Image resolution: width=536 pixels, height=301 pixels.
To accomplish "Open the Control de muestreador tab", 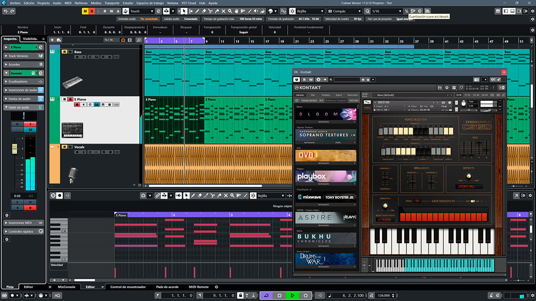I will pos(128,287).
